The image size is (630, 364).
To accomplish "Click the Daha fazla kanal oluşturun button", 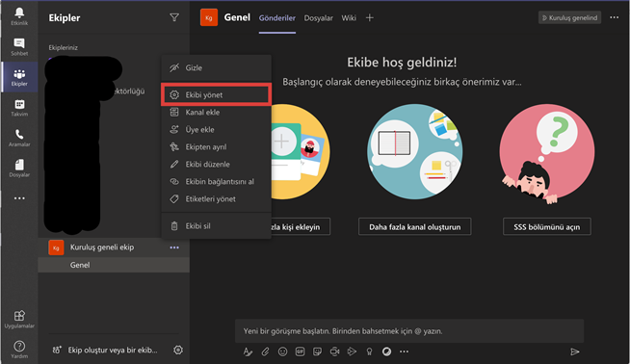I will [414, 227].
